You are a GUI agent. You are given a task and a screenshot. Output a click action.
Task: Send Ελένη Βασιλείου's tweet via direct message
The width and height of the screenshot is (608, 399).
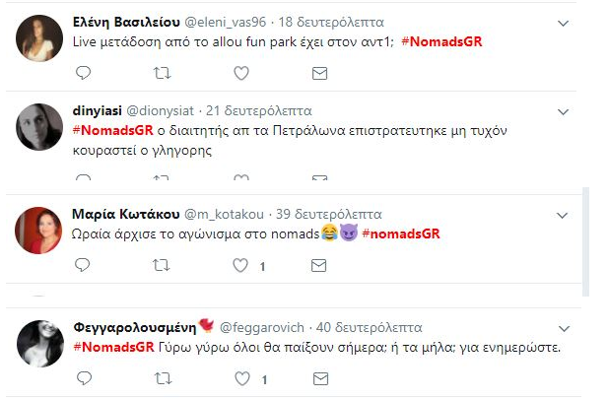(319, 73)
